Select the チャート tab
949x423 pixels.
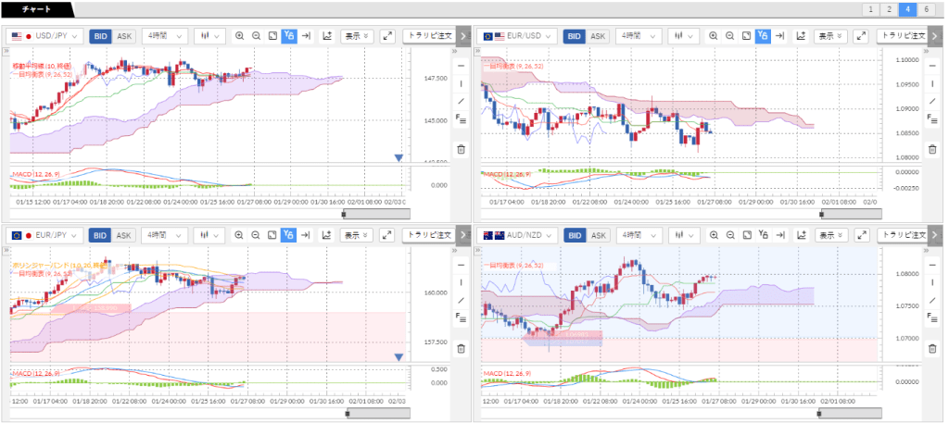click(35, 9)
